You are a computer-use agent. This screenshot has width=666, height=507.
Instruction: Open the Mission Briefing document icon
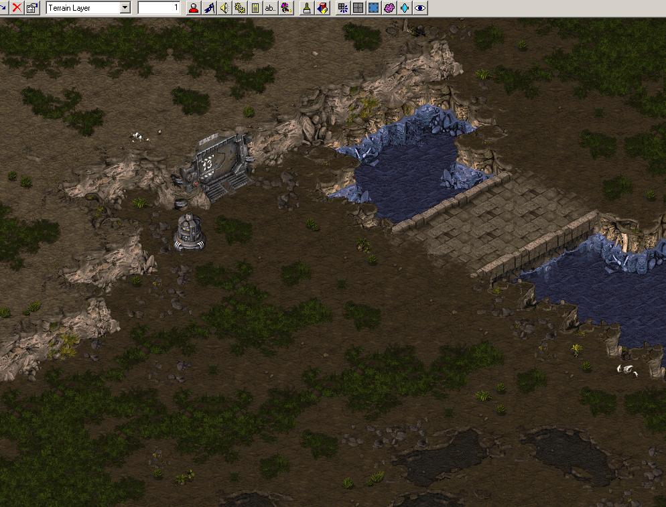pyautogui.click(x=255, y=8)
